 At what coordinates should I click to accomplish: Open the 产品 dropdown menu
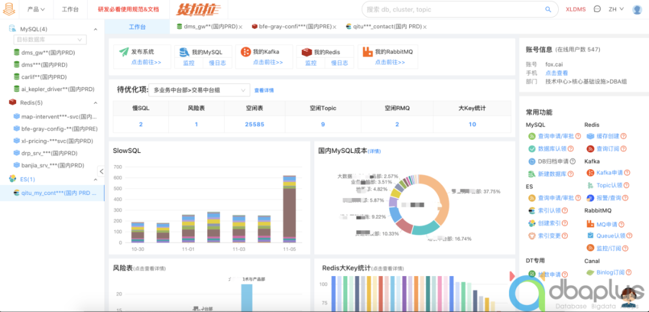point(36,9)
